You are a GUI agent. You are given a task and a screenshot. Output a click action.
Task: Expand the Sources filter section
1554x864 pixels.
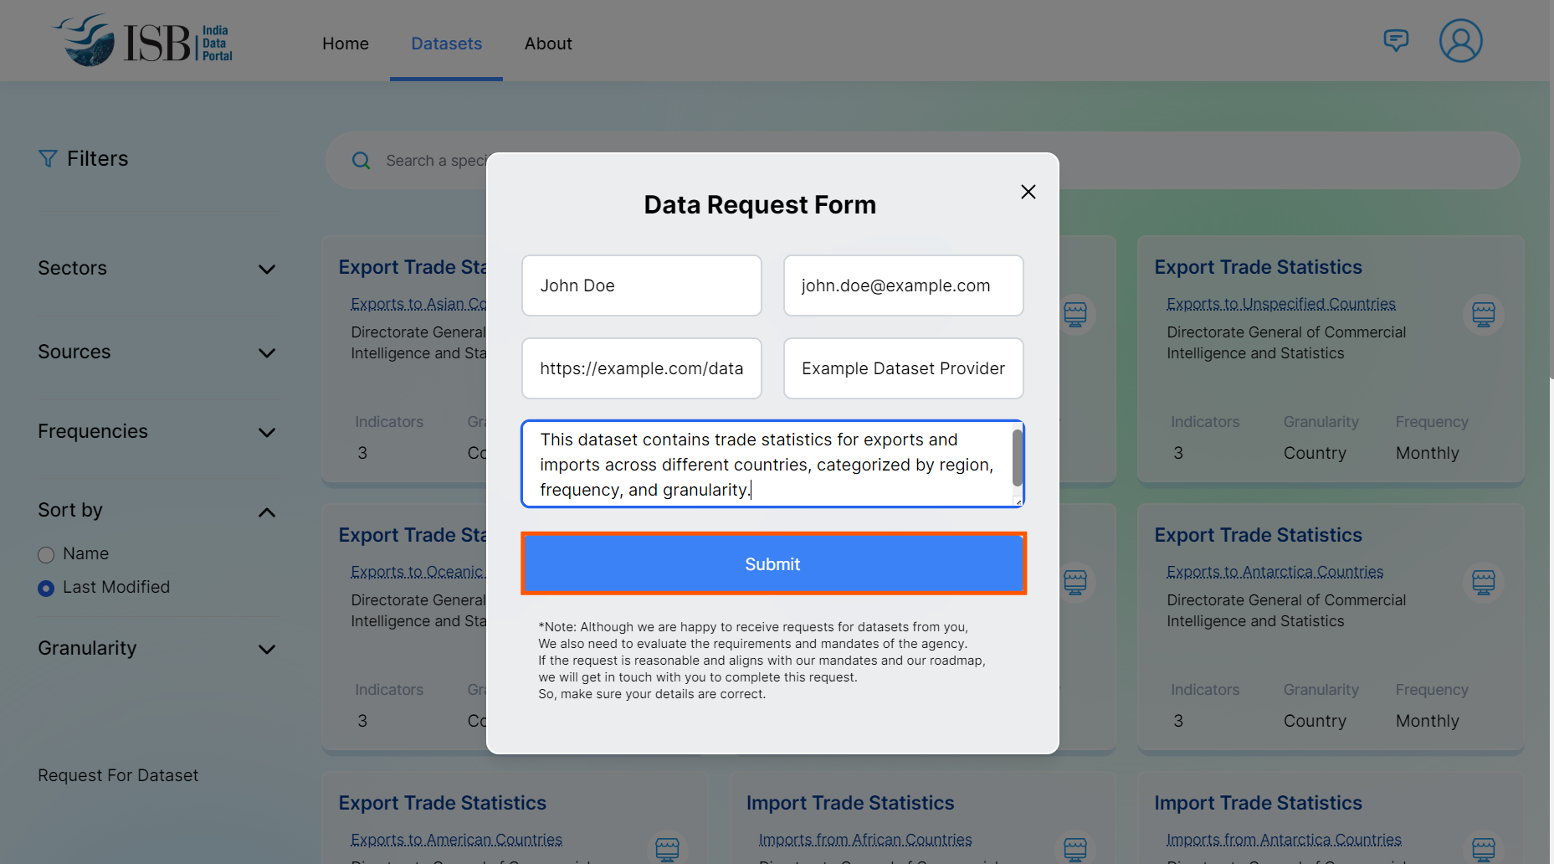[x=266, y=353]
